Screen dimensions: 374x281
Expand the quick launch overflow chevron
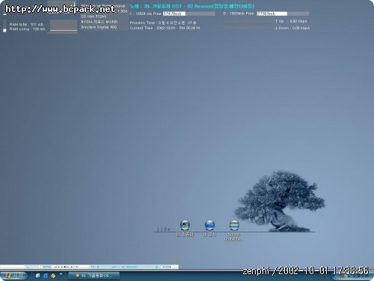coord(61,274)
